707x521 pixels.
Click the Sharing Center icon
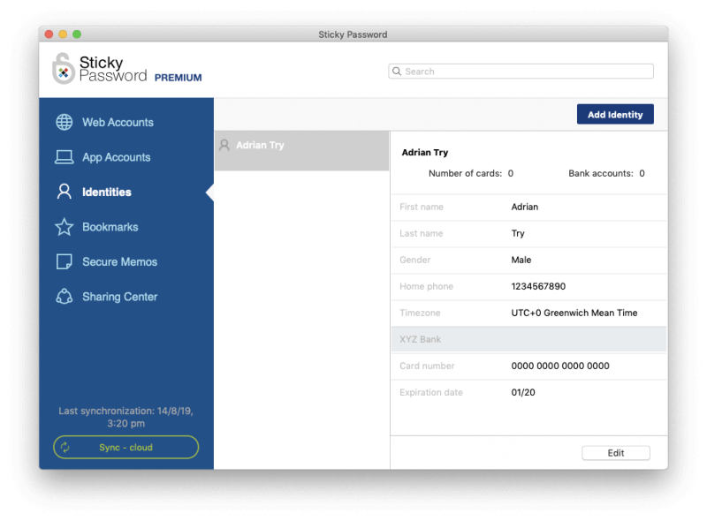pyautogui.click(x=64, y=297)
